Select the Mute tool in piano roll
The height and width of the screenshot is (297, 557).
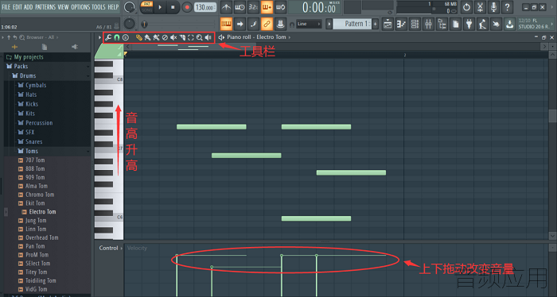click(x=173, y=37)
